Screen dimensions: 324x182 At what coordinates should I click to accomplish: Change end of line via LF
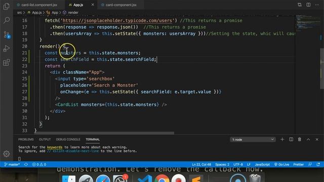pos(249,164)
